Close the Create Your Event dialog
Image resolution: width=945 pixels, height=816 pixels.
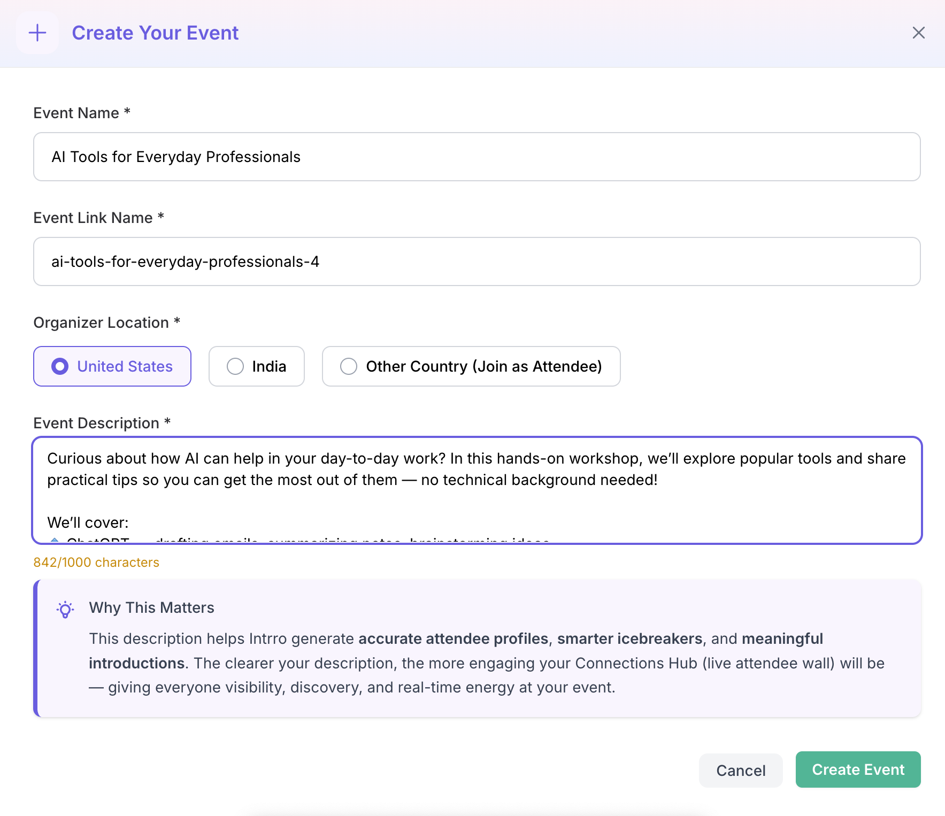coord(918,33)
